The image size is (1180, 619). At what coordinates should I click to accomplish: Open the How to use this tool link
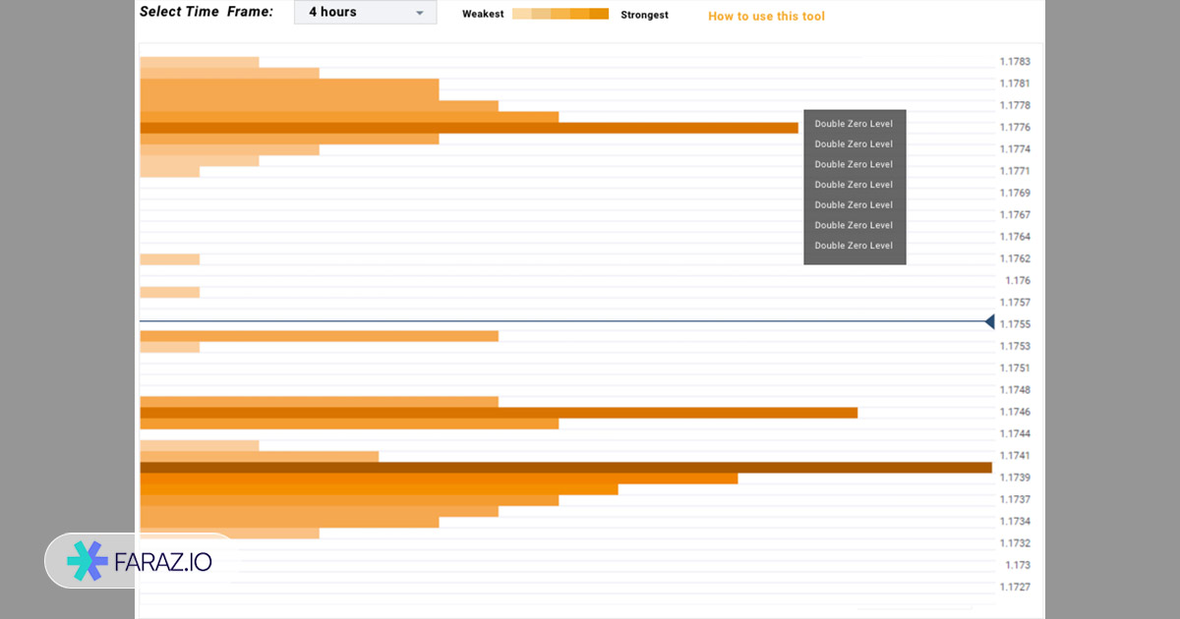coord(766,17)
